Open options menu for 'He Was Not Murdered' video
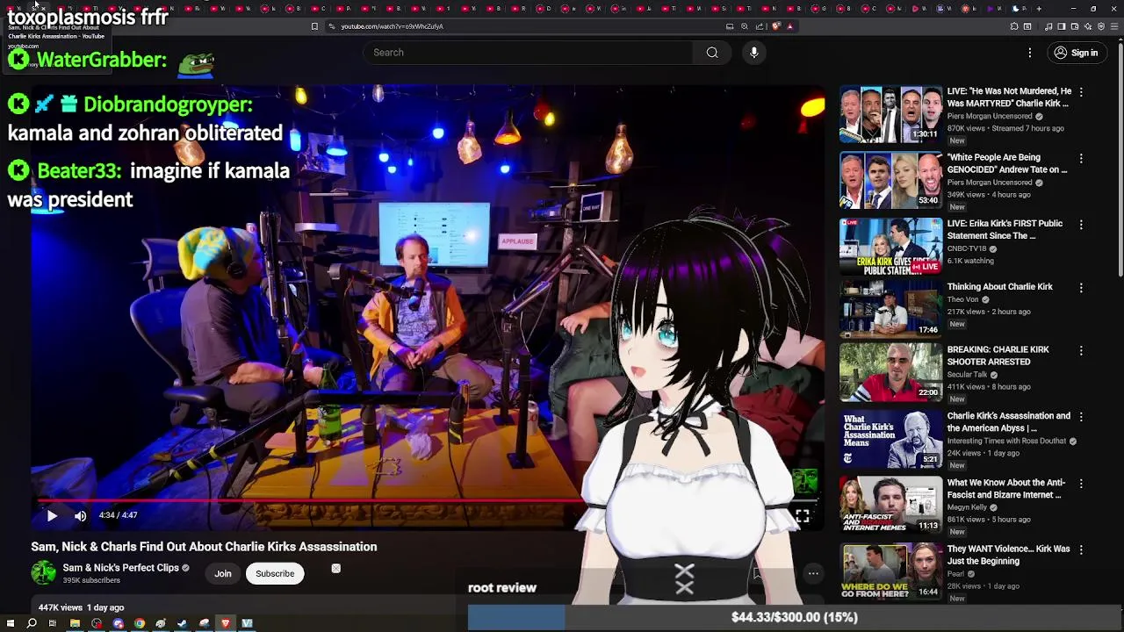 point(1081,92)
